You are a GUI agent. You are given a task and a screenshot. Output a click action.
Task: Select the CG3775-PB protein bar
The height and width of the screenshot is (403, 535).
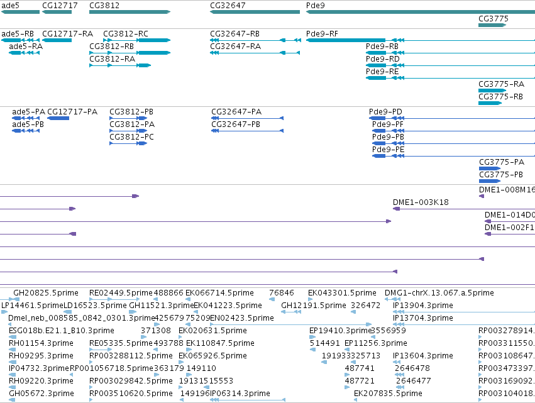click(490, 181)
